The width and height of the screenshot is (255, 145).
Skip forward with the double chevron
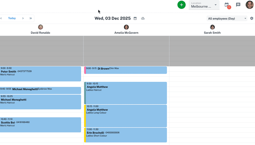pyautogui.click(x=31, y=18)
